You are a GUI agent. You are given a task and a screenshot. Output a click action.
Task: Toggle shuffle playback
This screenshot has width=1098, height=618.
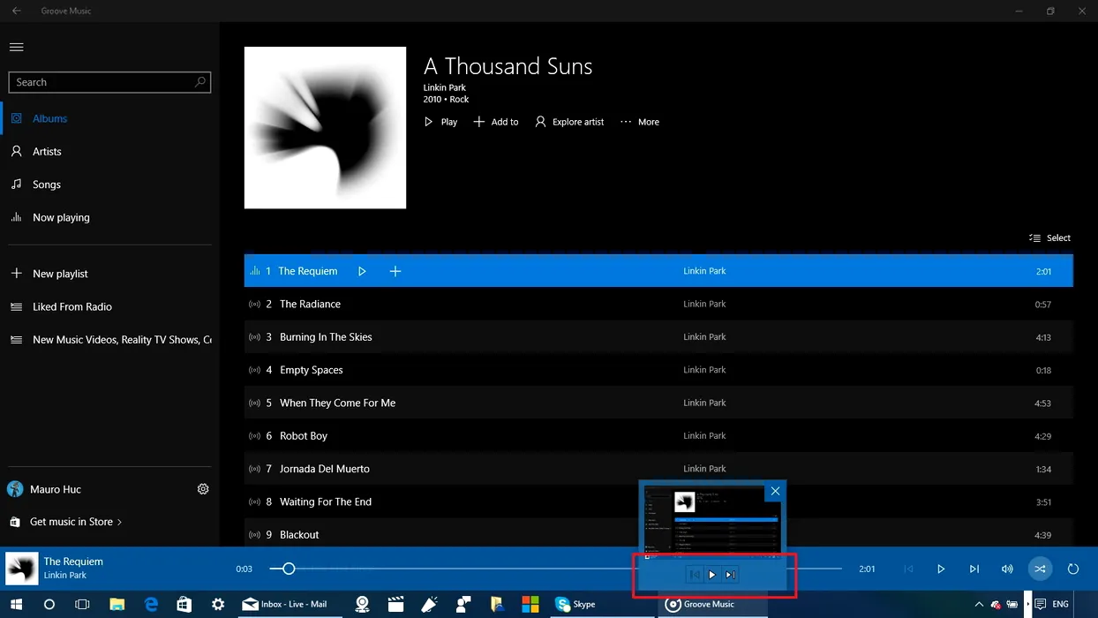click(x=1040, y=569)
